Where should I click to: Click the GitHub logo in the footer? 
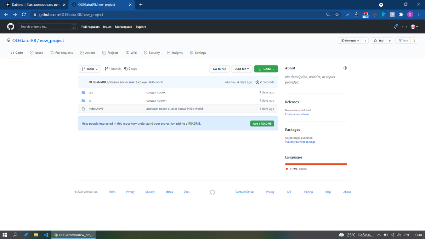[212, 192]
